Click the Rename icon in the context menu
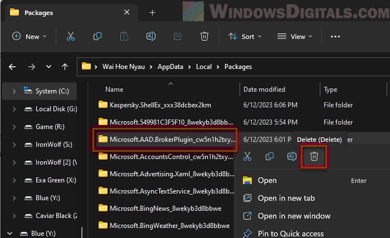 [292, 156]
